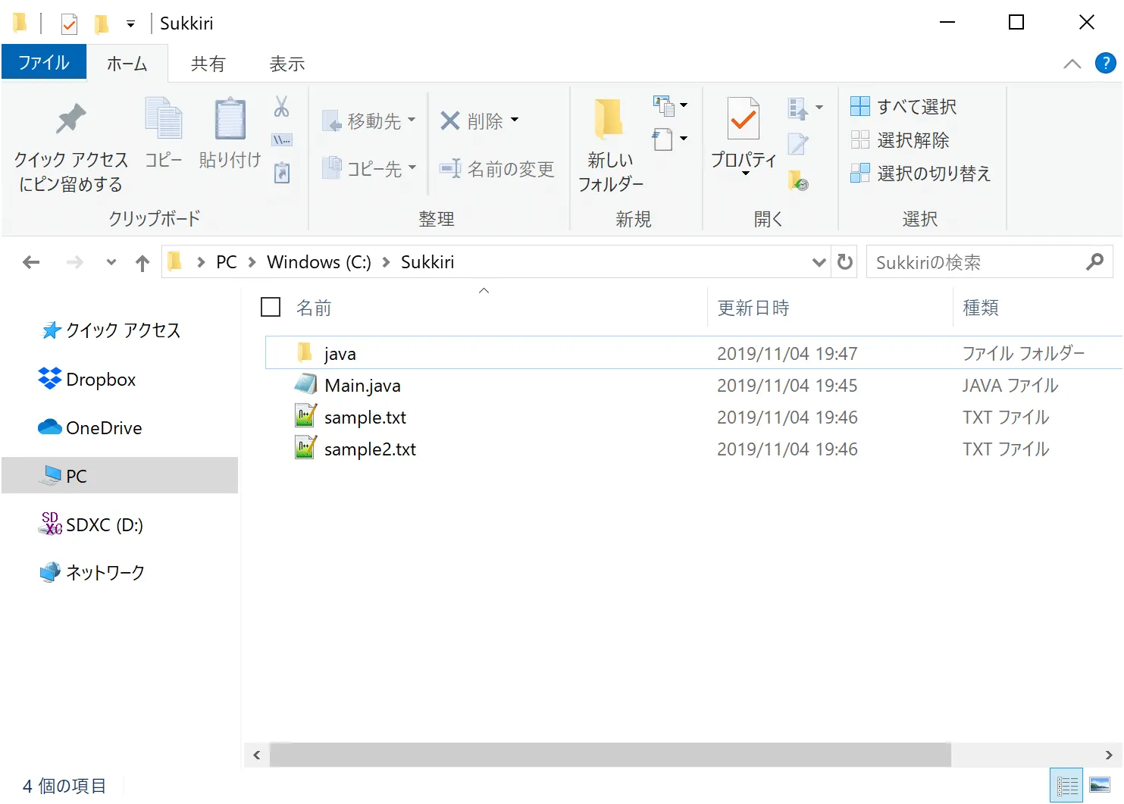Click Select all

903,107
